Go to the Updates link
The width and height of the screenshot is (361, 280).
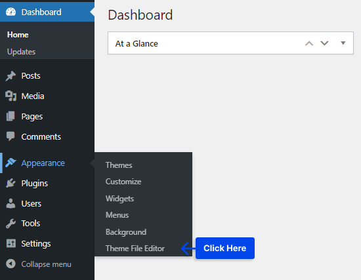[21, 52]
